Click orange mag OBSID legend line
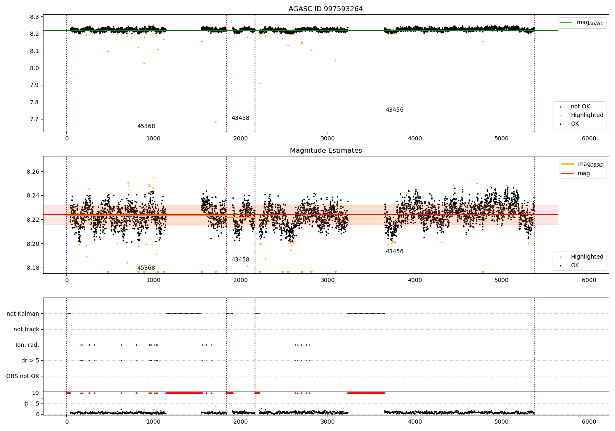Image resolution: width=615 pixels, height=431 pixels. pyautogui.click(x=567, y=164)
